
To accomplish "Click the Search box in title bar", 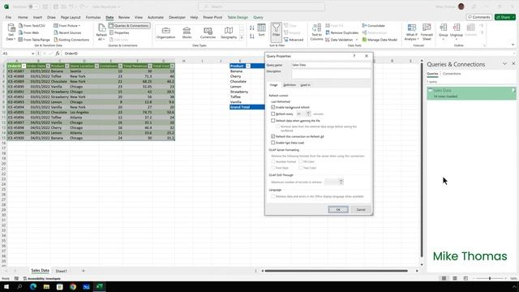I will click(x=261, y=6).
